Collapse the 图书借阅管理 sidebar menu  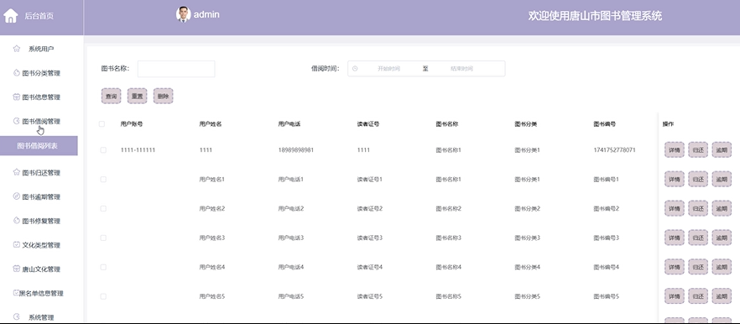click(42, 122)
